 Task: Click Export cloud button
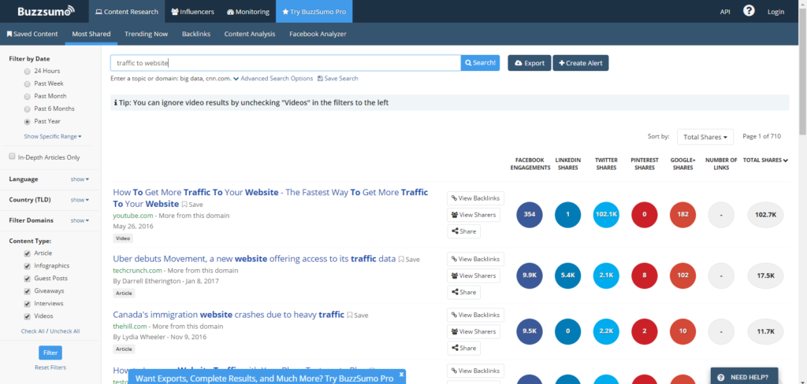click(x=529, y=63)
